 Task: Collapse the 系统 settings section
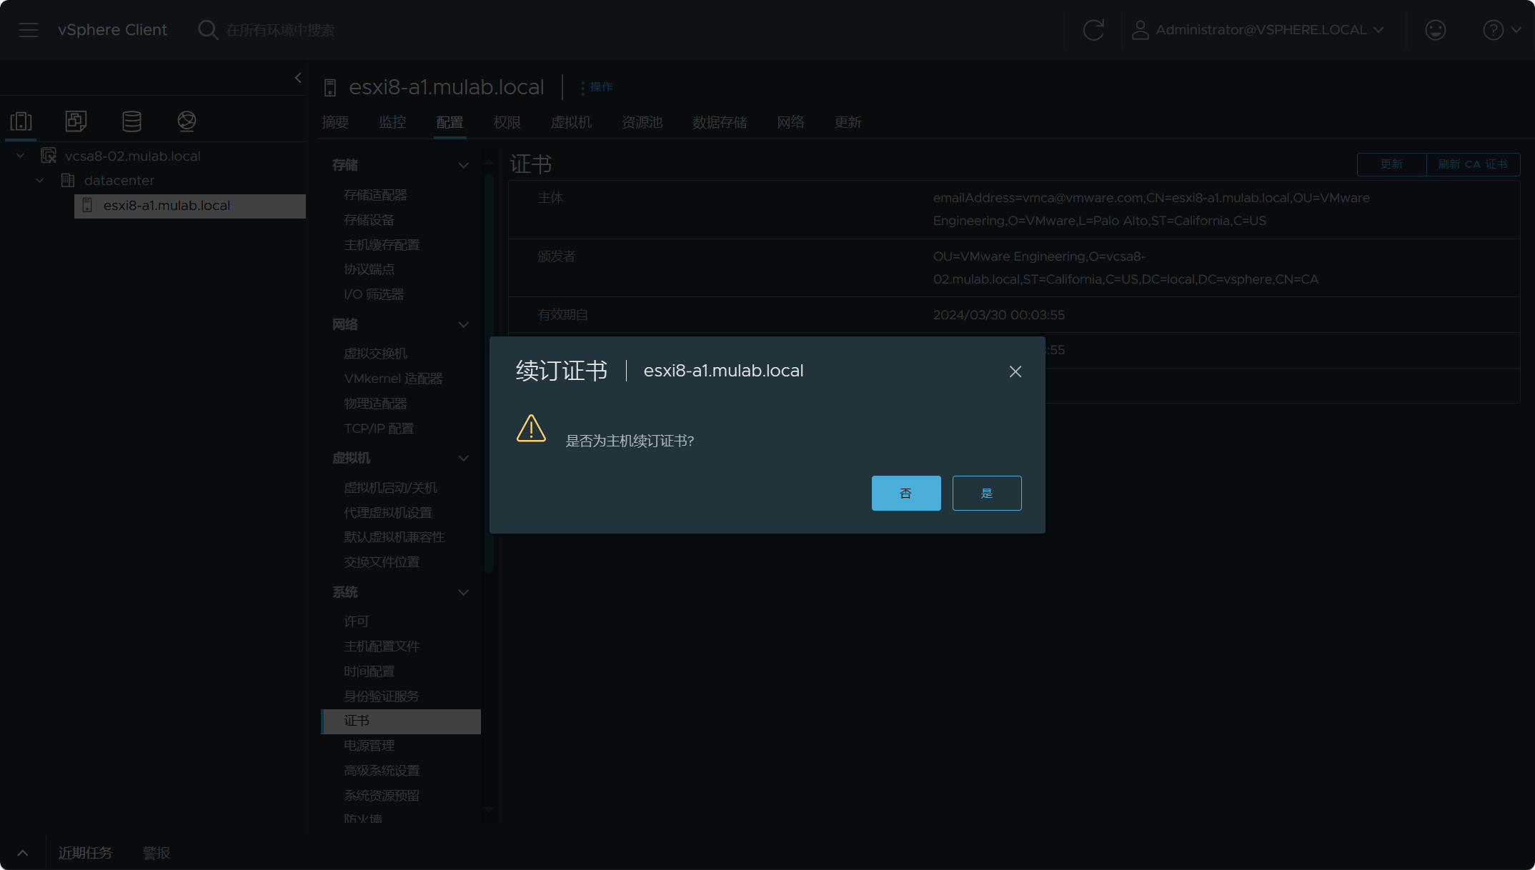[x=463, y=592]
